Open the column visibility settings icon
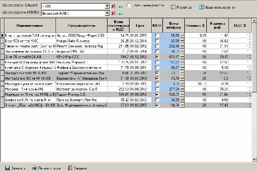 pyautogui.click(x=202, y=7)
